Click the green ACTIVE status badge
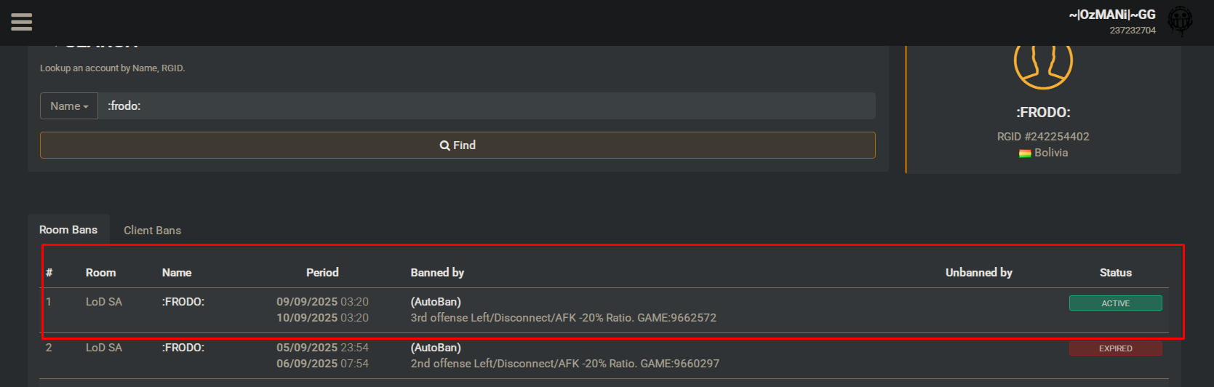 (1115, 303)
